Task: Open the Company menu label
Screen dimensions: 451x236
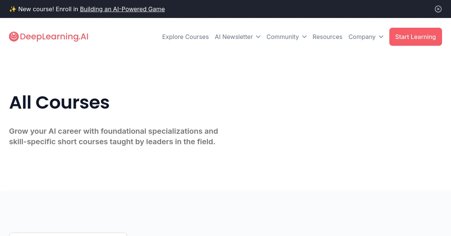Action: point(362,37)
